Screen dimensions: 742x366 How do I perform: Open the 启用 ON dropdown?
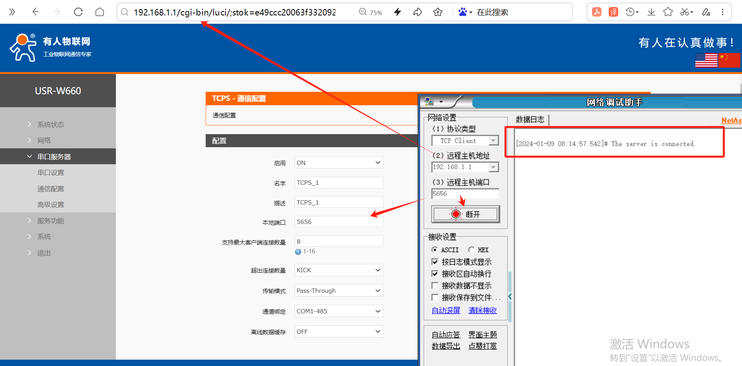[339, 163]
